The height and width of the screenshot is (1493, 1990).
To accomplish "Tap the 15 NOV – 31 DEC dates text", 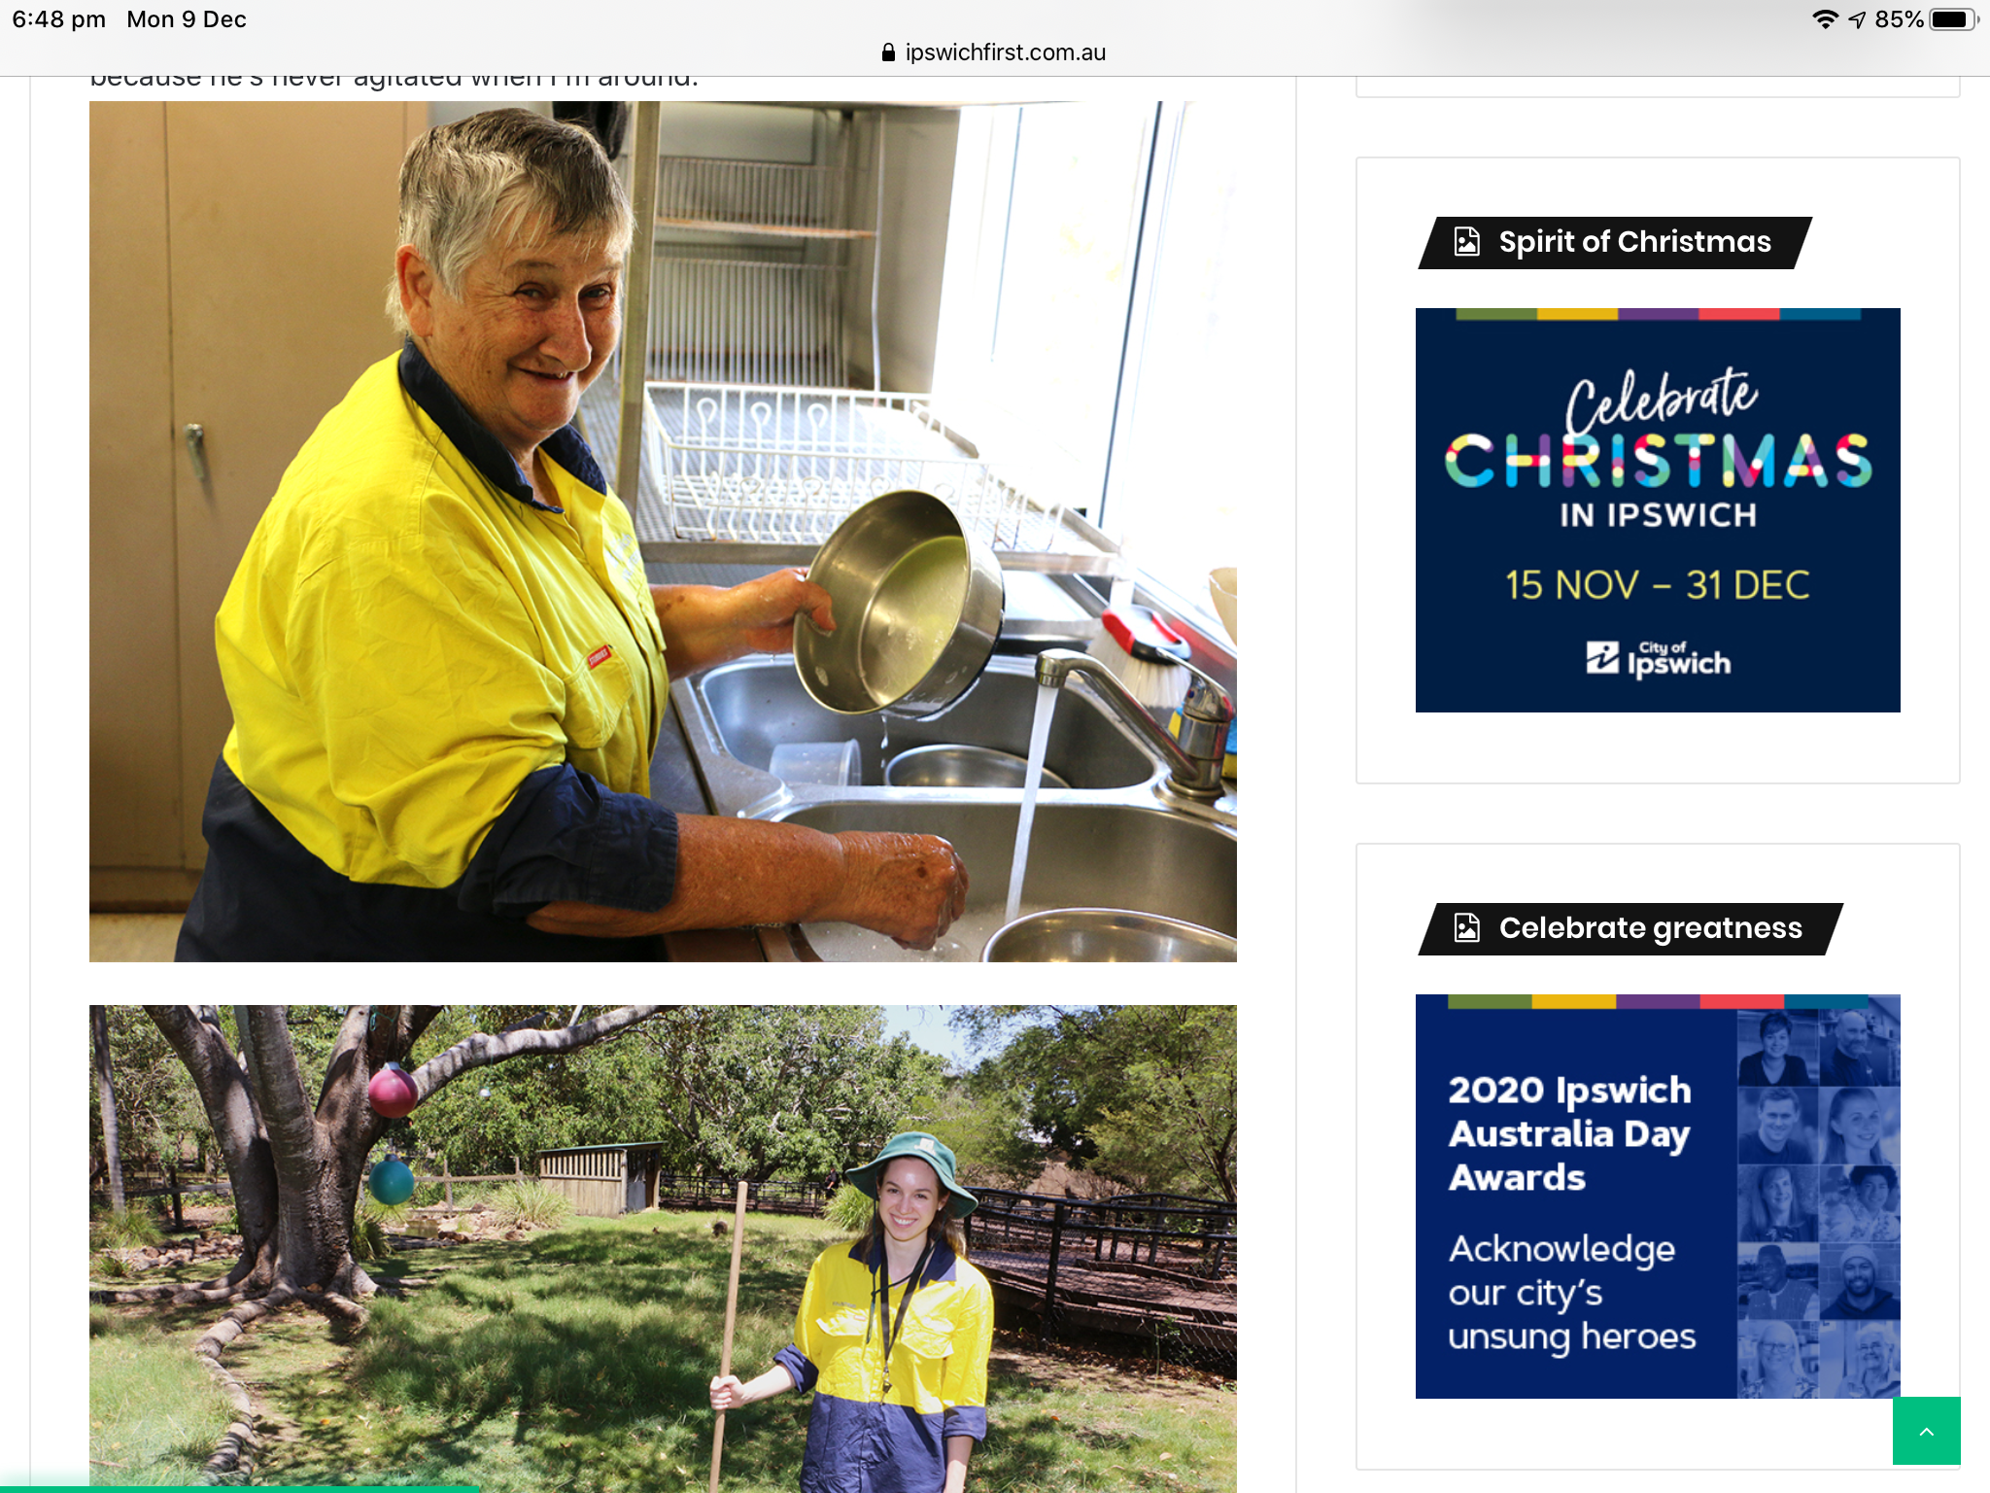I will pyautogui.click(x=1658, y=585).
